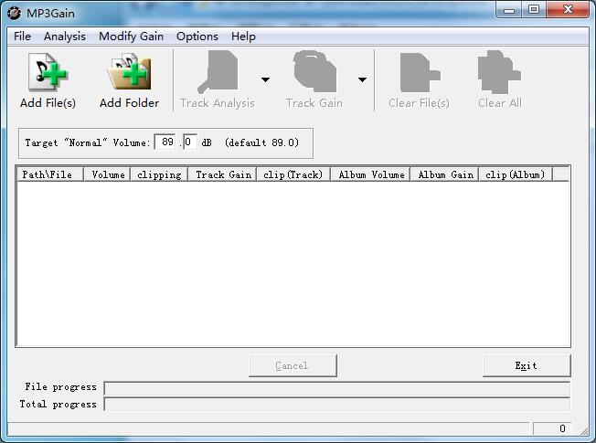Click the Add Folder icon
Screen dimensions: 596x443
pyautogui.click(x=129, y=72)
